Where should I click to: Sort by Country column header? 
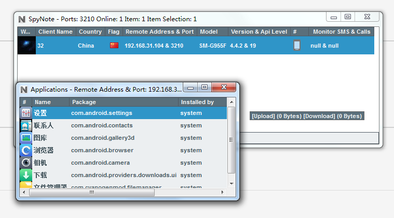coord(90,32)
